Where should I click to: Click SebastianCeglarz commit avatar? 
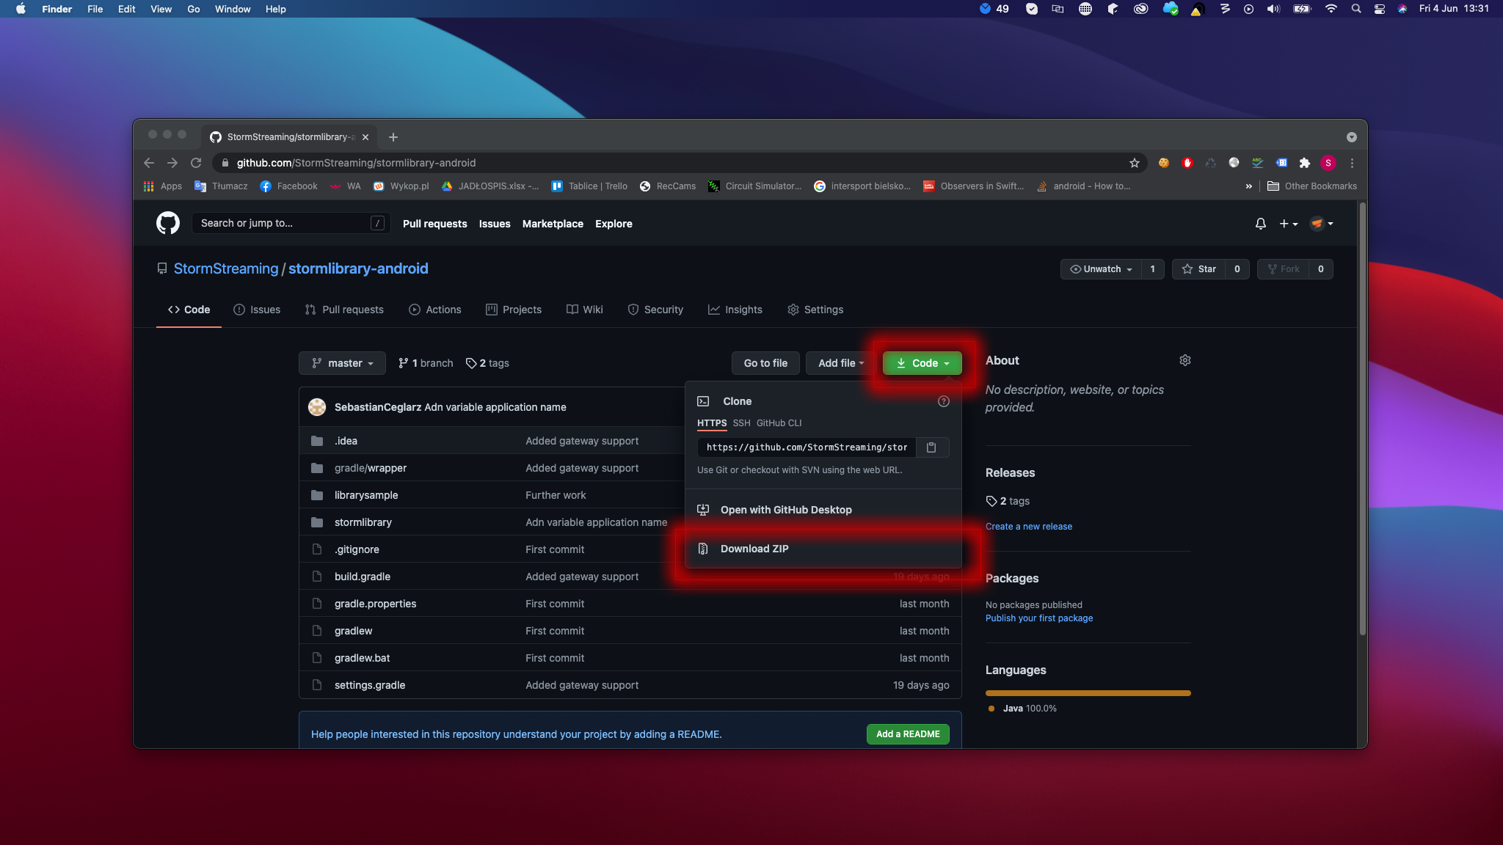tap(317, 407)
